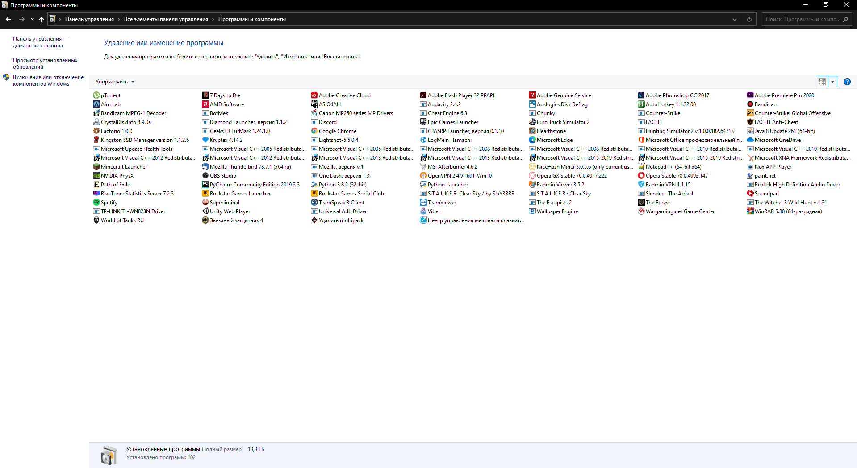The height and width of the screenshot is (468, 857).
Task: Click Все элементы панели управления breadcrumb
Action: 166,19
